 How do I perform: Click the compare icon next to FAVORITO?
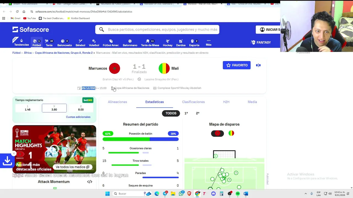258,65
